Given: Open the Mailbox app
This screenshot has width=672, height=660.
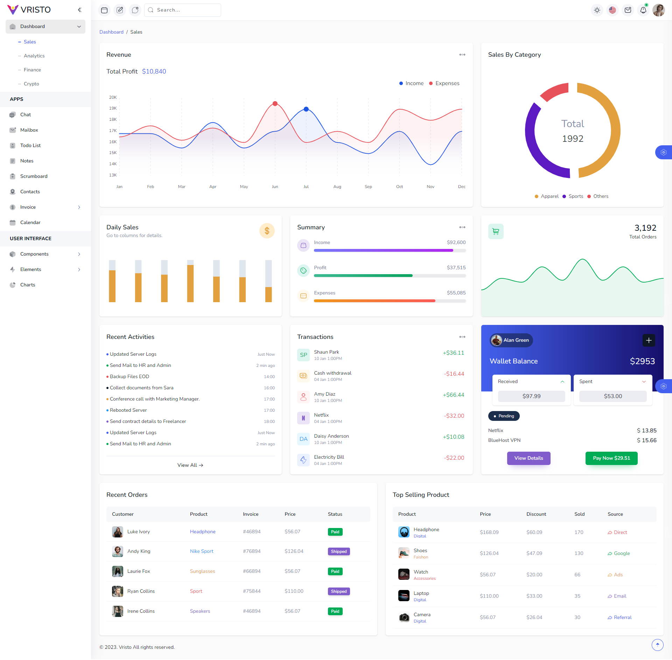Looking at the screenshot, I should 29,130.
